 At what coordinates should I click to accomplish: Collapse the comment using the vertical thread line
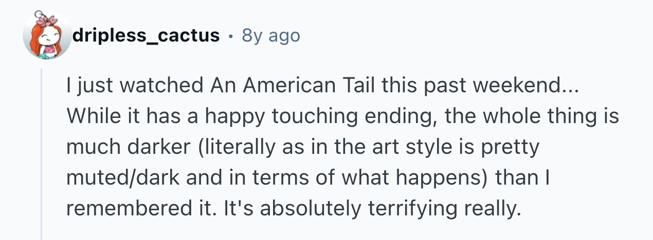[x=42, y=154]
